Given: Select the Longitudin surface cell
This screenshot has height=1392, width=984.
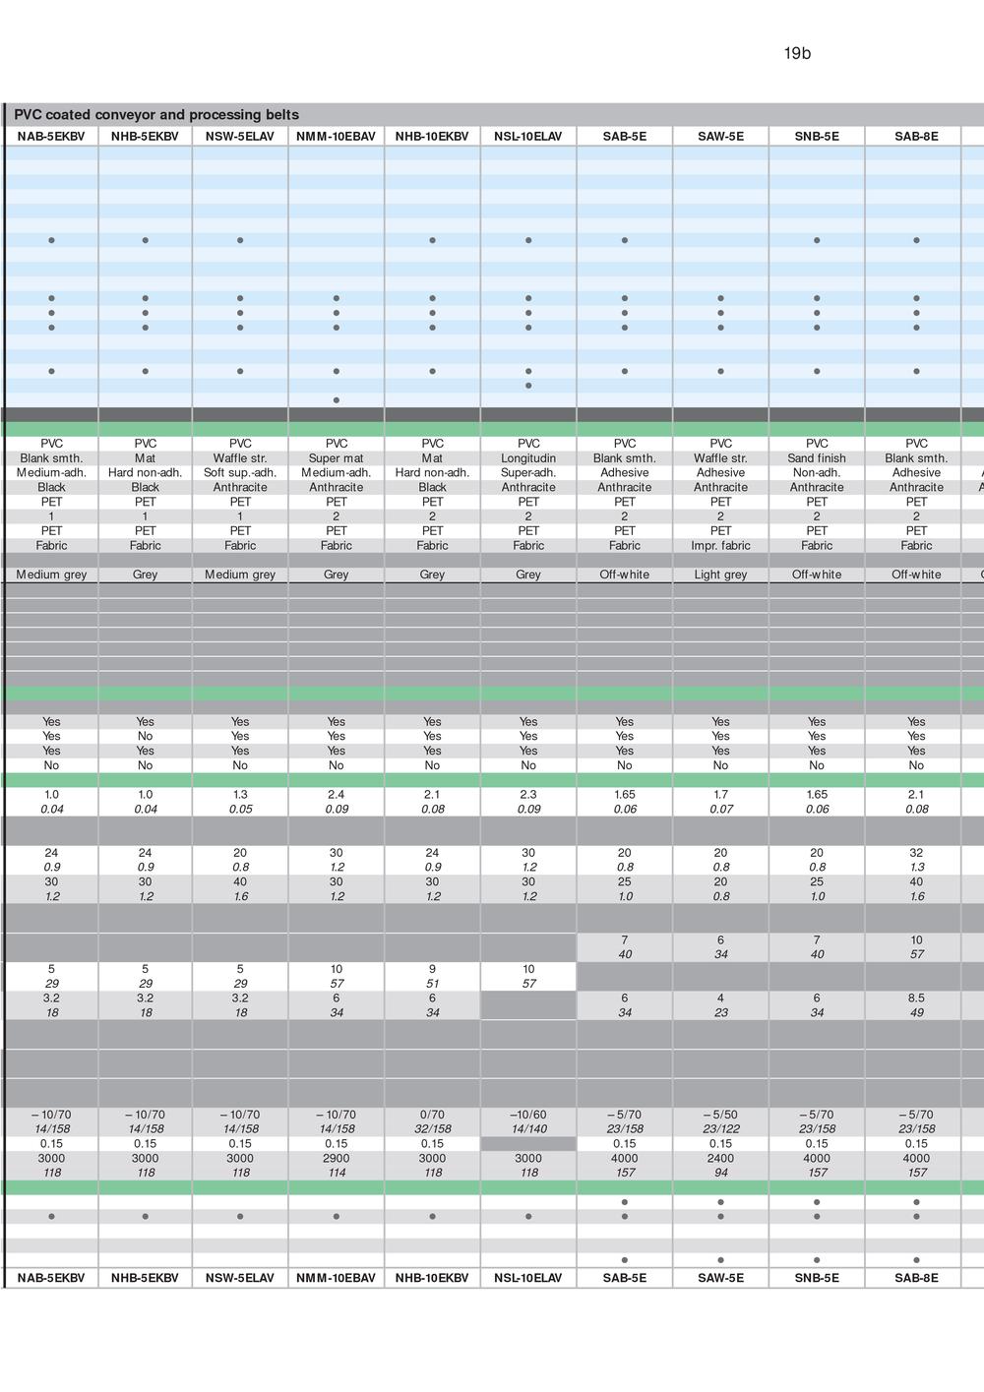Looking at the screenshot, I should point(528,458).
